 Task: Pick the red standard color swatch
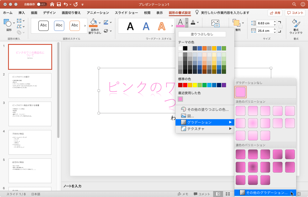185,85
